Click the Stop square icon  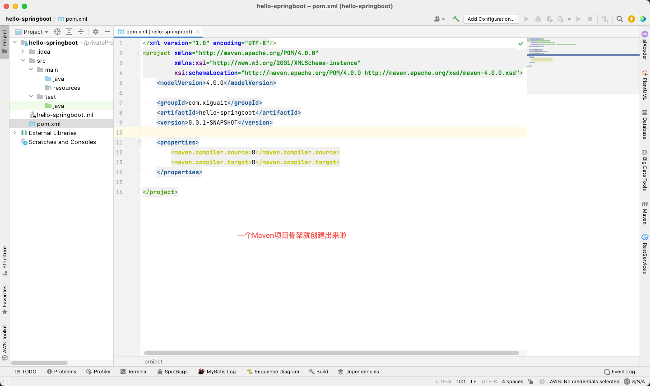tap(590, 19)
